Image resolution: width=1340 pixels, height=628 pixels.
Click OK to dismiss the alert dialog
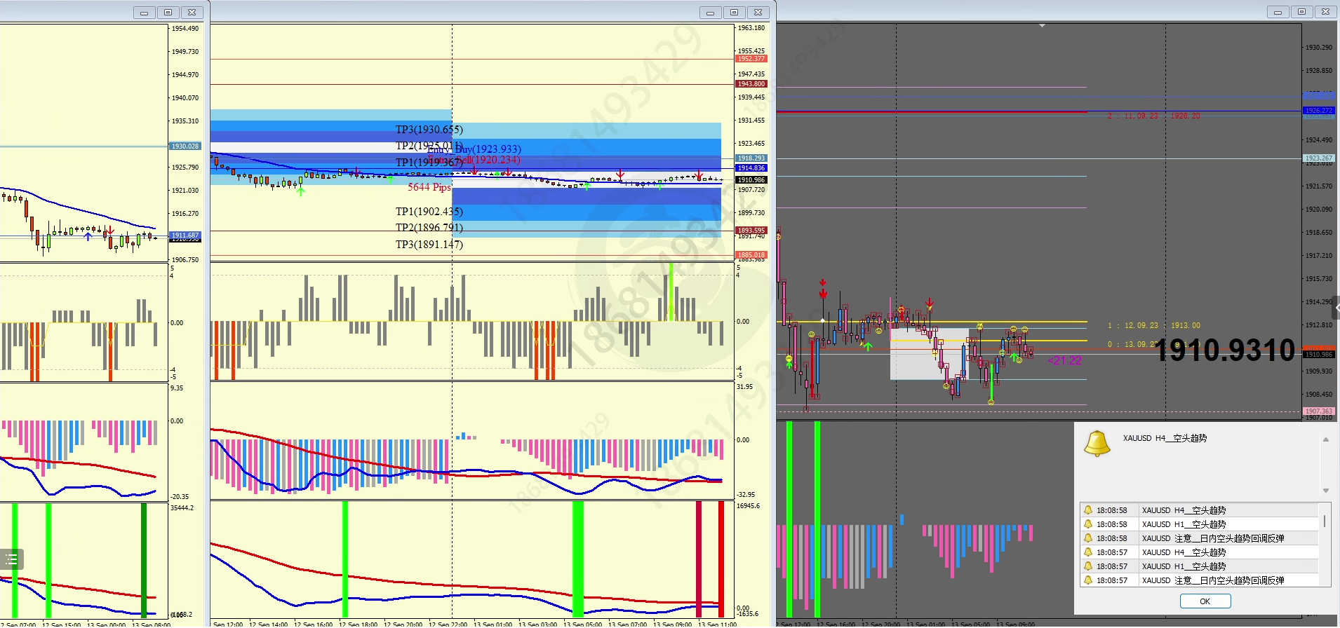(x=1205, y=601)
